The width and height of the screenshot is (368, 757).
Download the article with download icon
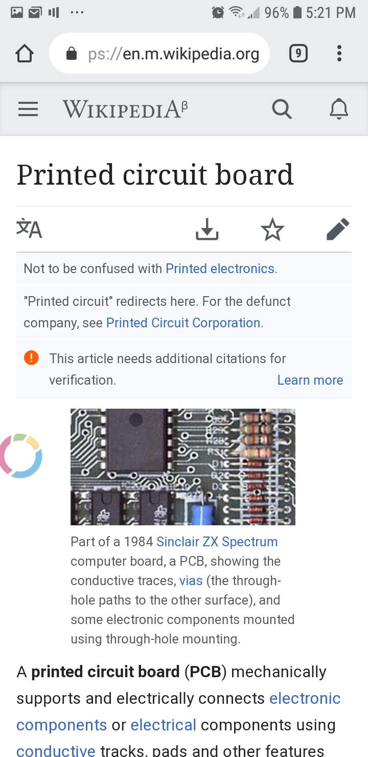pos(207,229)
